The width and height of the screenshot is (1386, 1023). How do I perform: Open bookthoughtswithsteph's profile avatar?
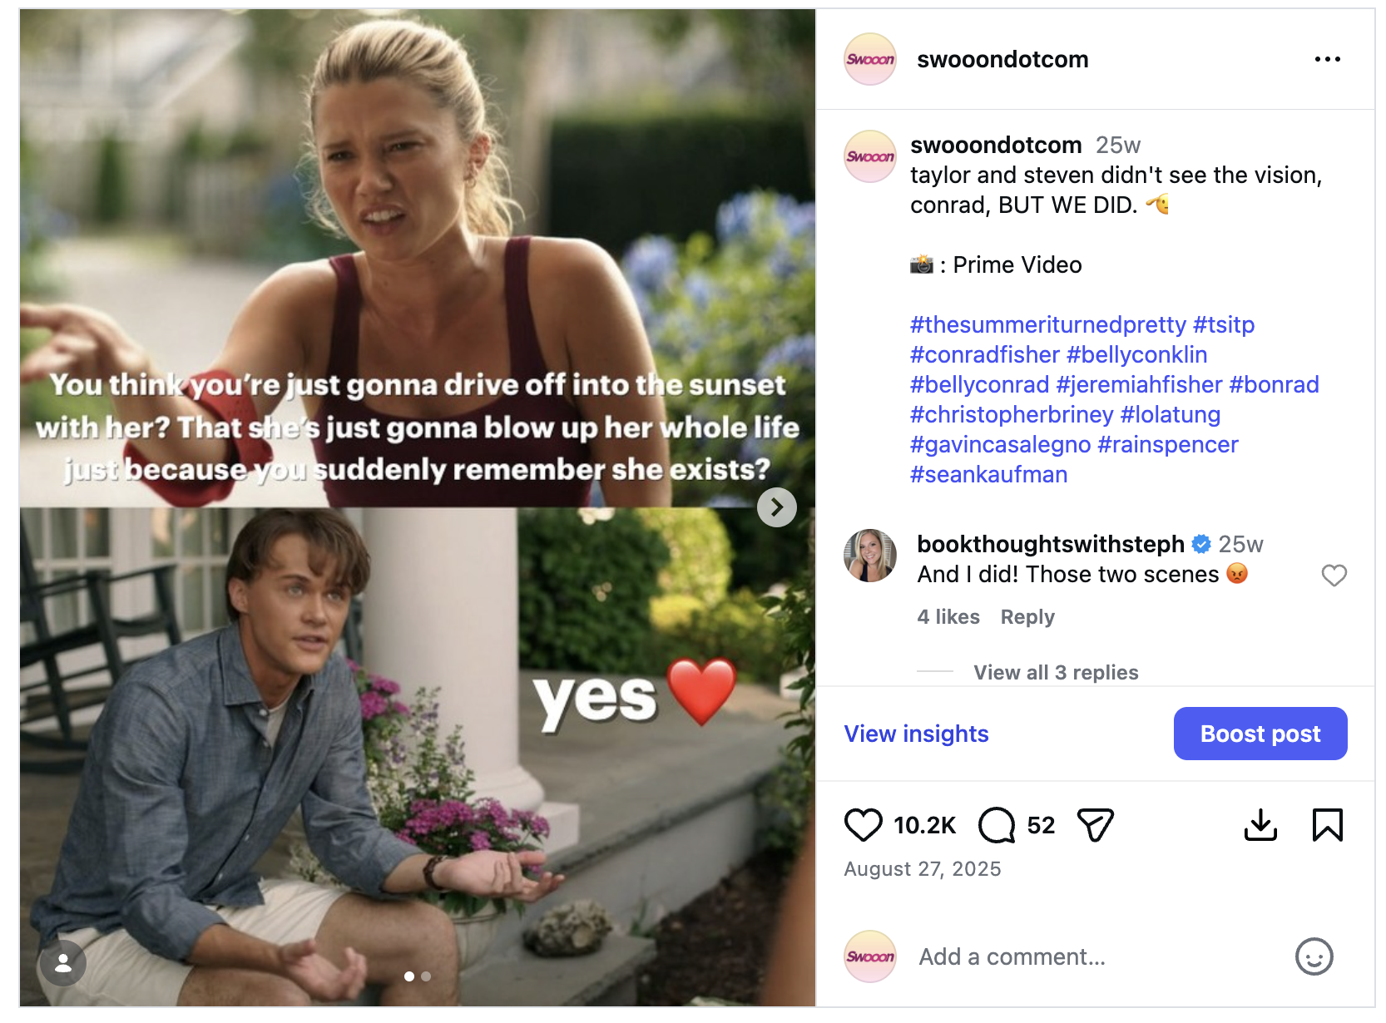click(870, 556)
